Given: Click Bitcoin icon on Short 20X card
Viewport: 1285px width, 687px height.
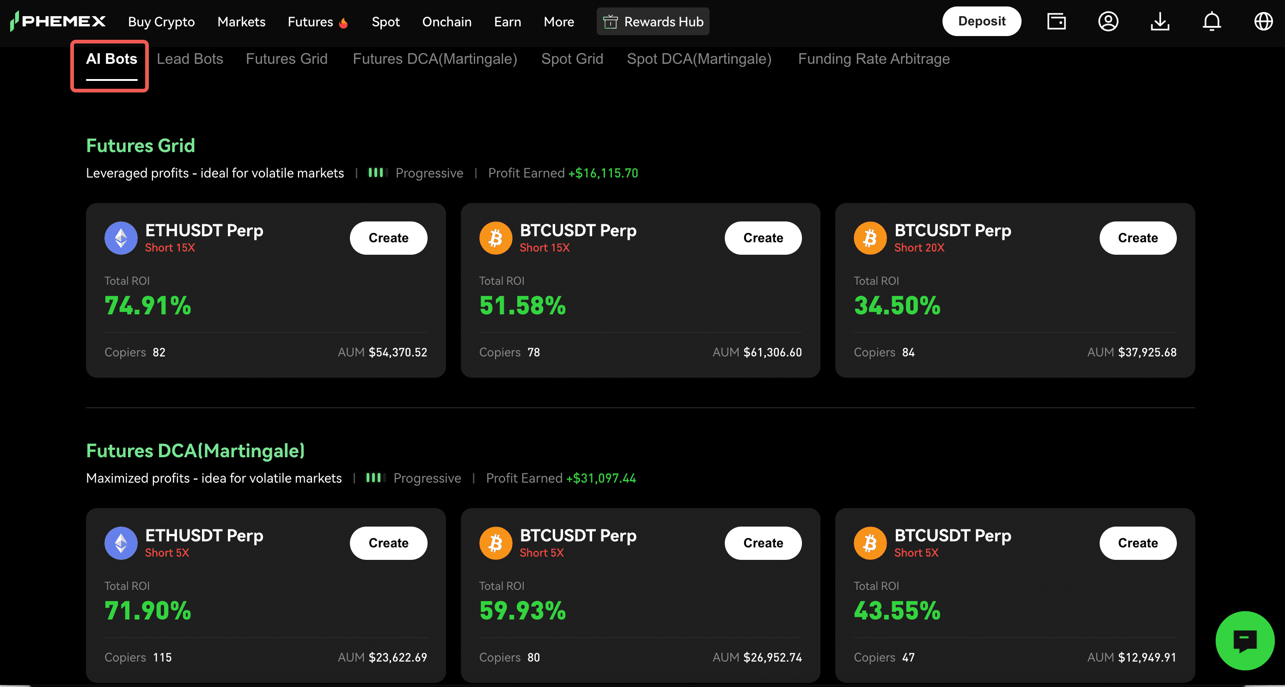Looking at the screenshot, I should click(870, 238).
